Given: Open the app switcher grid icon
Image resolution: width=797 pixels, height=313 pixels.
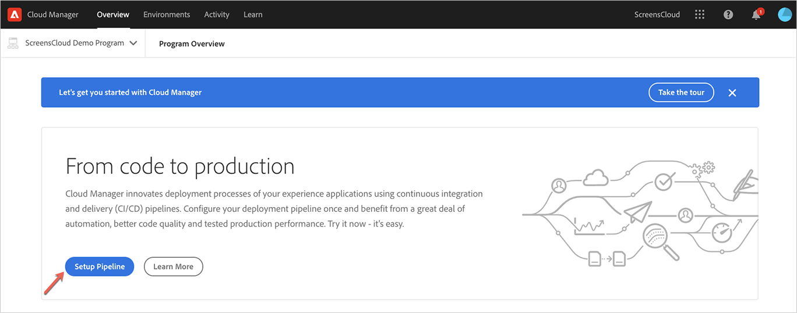Looking at the screenshot, I should 700,15.
